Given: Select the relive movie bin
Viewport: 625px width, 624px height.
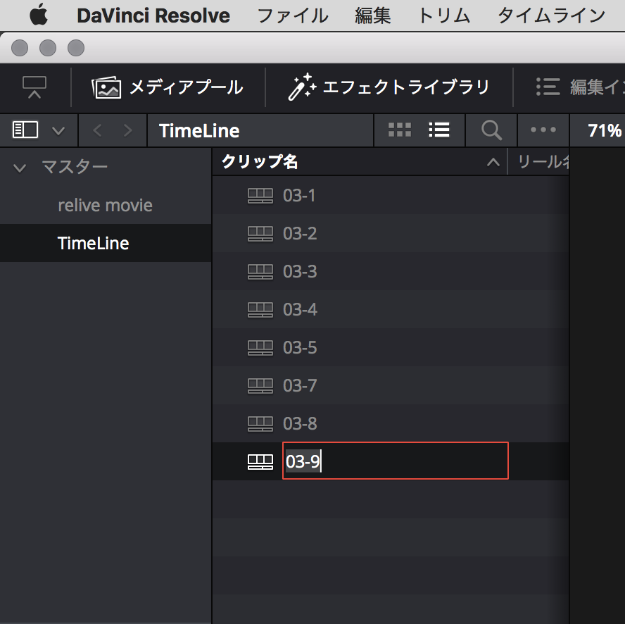Looking at the screenshot, I should [106, 205].
